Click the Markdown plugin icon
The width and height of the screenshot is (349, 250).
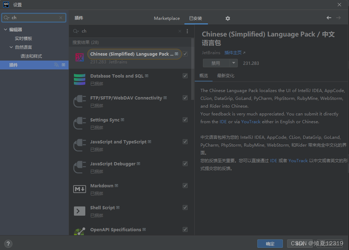pyautogui.click(x=80, y=189)
